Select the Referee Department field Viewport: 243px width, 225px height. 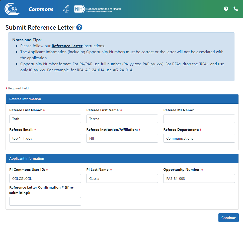coord(199,138)
